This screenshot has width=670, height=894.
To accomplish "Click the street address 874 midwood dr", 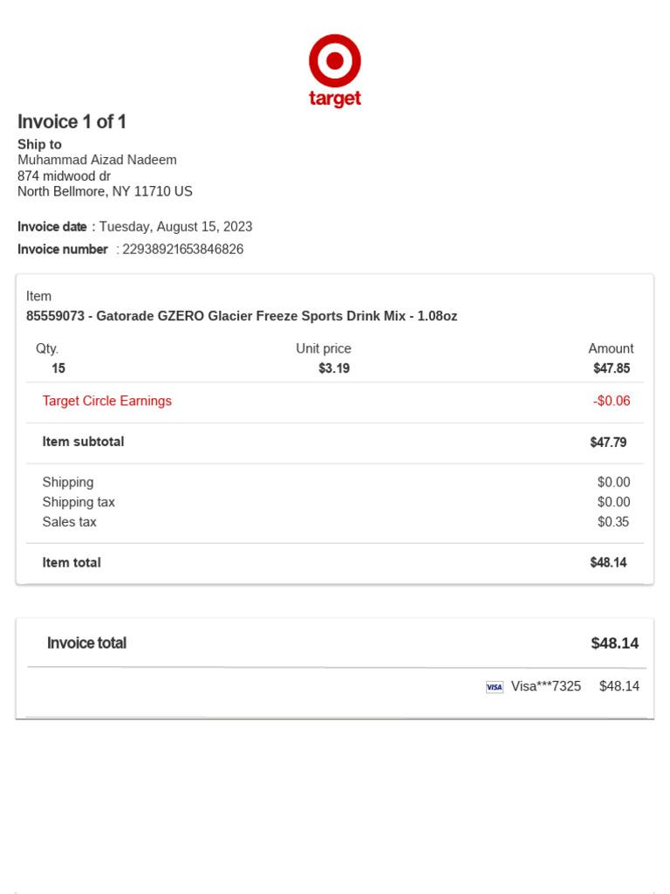I will coord(64,175).
